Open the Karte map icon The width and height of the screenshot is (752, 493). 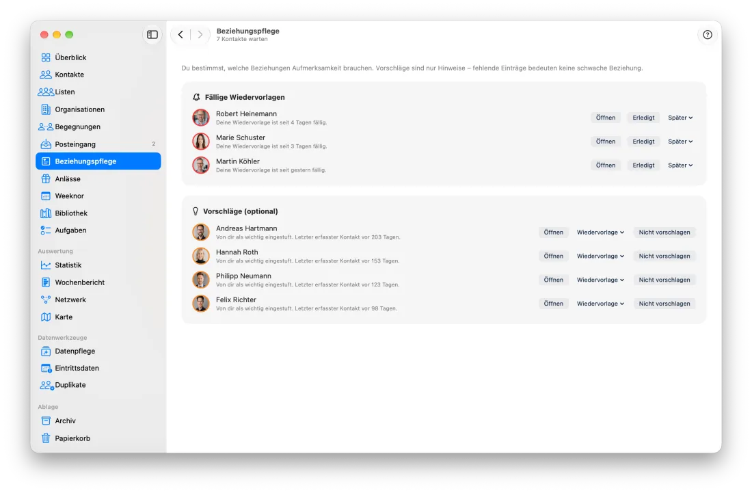(x=46, y=317)
